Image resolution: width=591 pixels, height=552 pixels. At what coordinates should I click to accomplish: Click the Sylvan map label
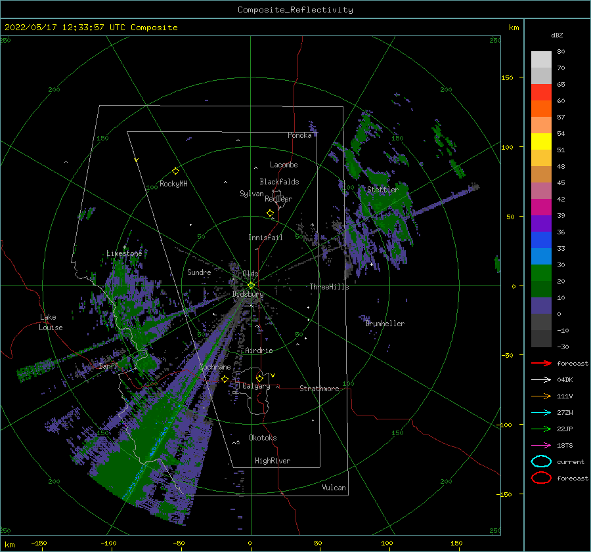coord(252,194)
